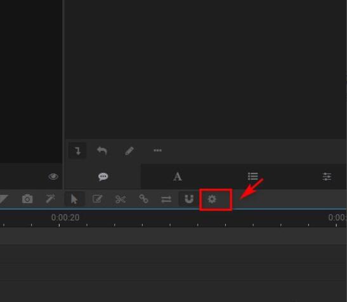Image resolution: width=347 pixels, height=302 pixels.
Task: Click the chain link tool icon
Action: click(143, 199)
